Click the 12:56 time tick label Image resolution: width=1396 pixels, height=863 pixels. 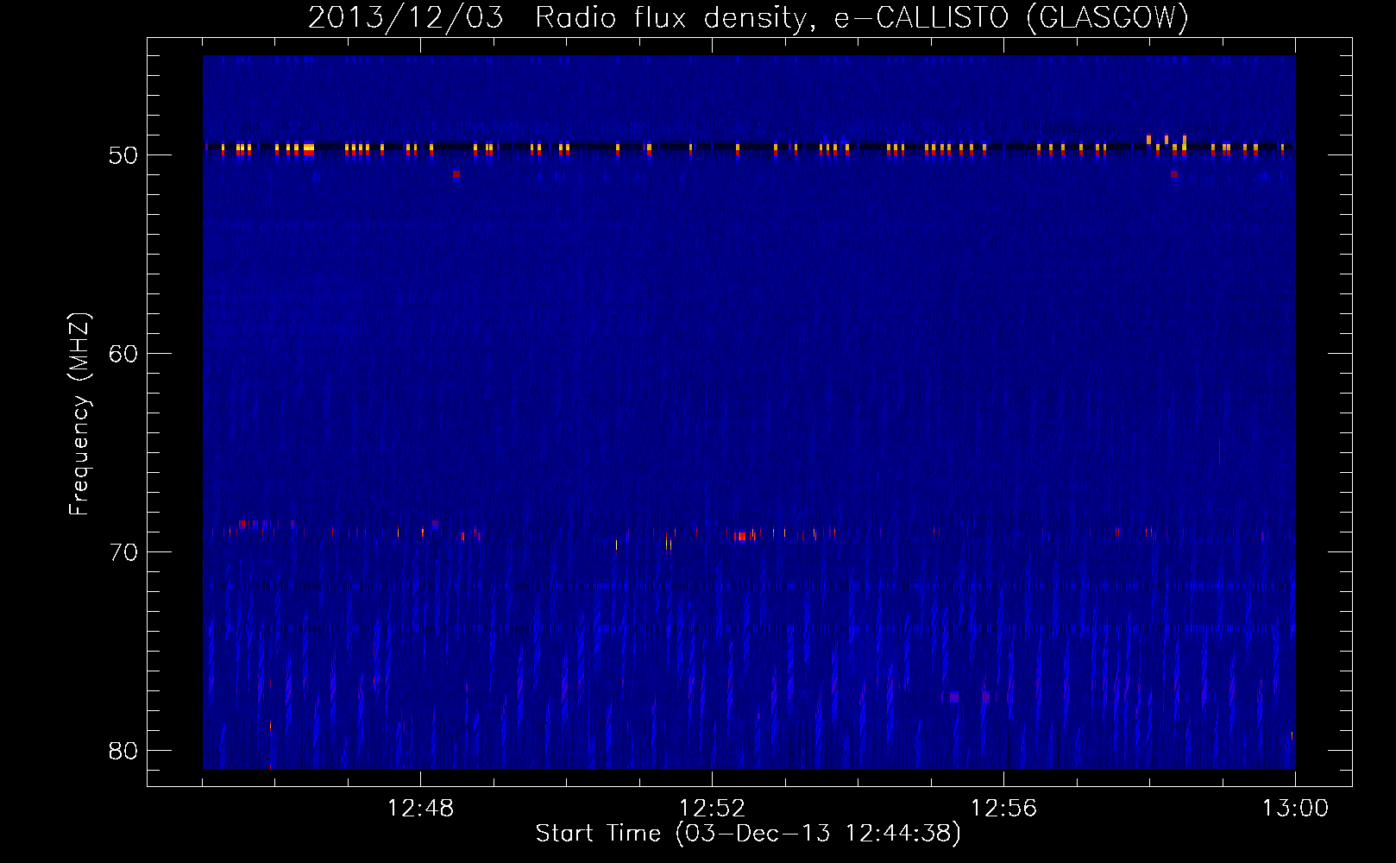1003,809
